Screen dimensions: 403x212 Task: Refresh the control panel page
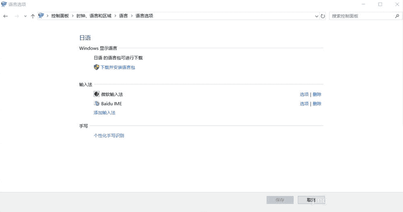(x=323, y=16)
